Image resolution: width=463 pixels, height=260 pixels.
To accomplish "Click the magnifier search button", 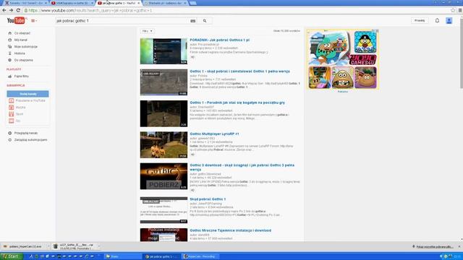I will (205, 21).
